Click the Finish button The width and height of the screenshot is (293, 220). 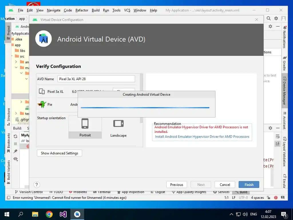249,185
